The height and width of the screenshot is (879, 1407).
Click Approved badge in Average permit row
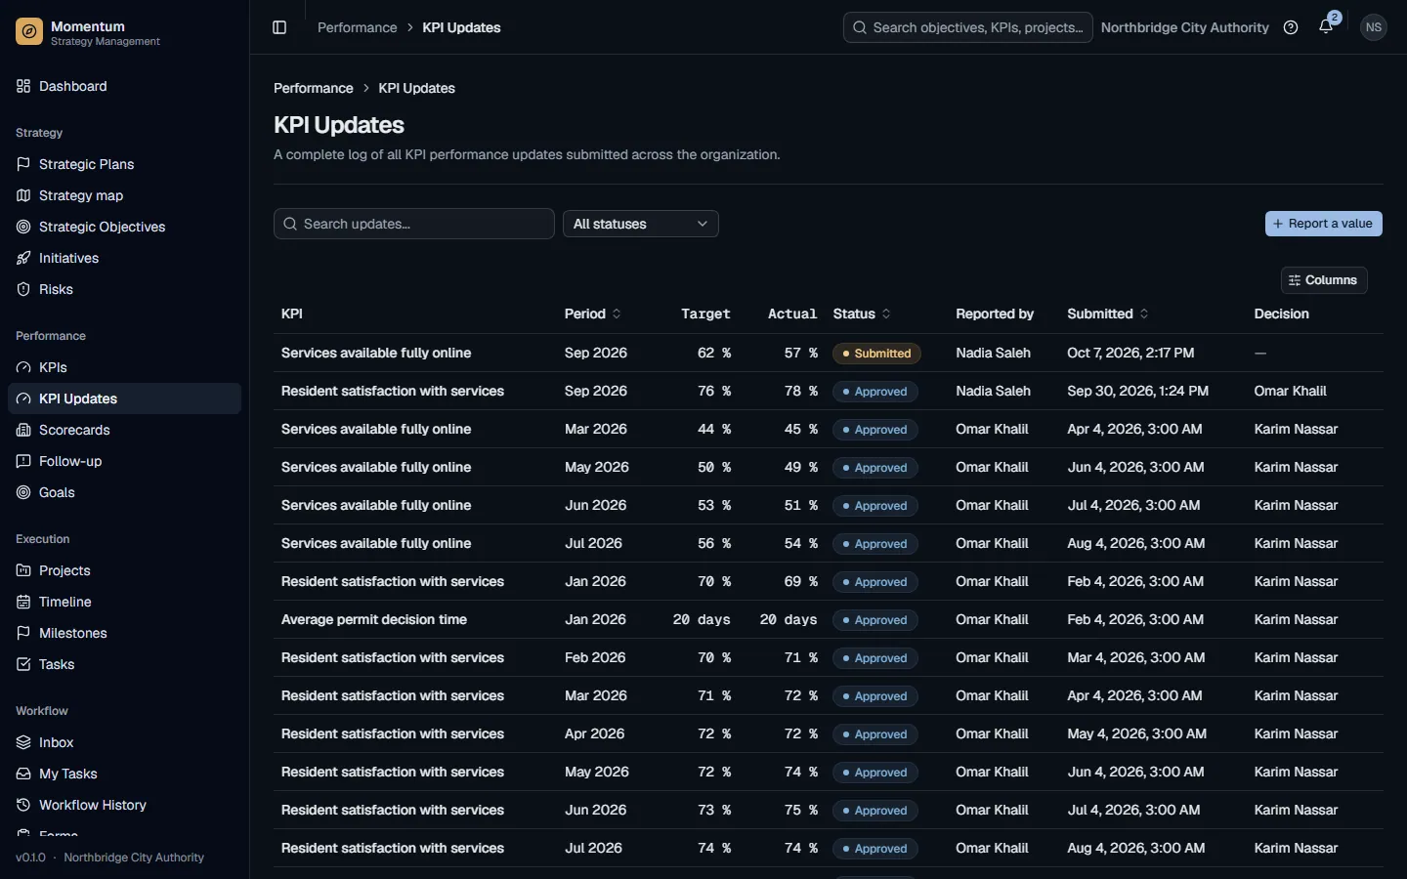pos(874,620)
